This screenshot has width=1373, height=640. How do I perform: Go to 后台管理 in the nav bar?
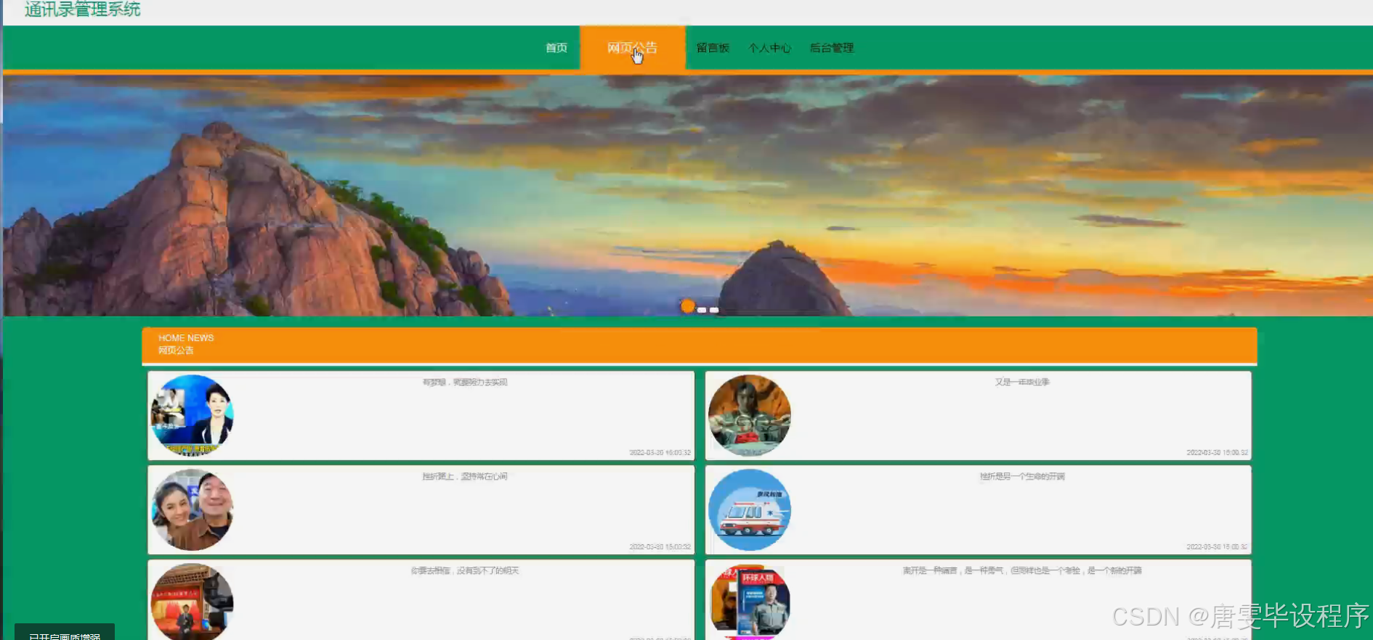(x=832, y=48)
